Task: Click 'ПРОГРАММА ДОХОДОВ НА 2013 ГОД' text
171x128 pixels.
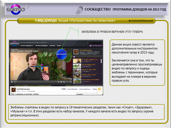Action: click(139, 9)
